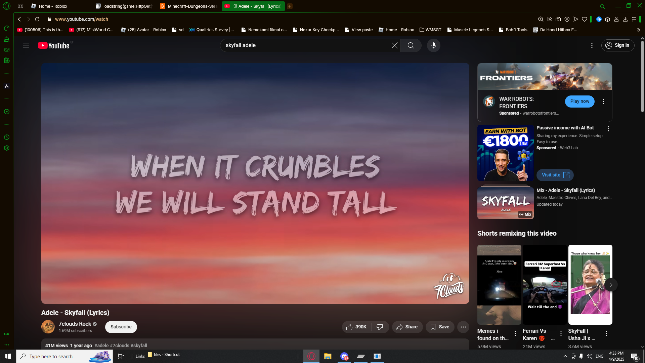Image resolution: width=645 pixels, height=363 pixels.
Task: Save the video to a playlist
Action: coord(440,327)
